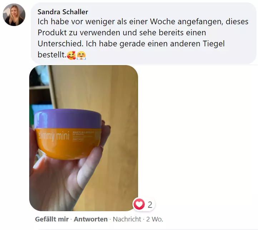Screen dimensions: 258x230
Task: Open the Sandra Schaller name link
Action: [63, 12]
